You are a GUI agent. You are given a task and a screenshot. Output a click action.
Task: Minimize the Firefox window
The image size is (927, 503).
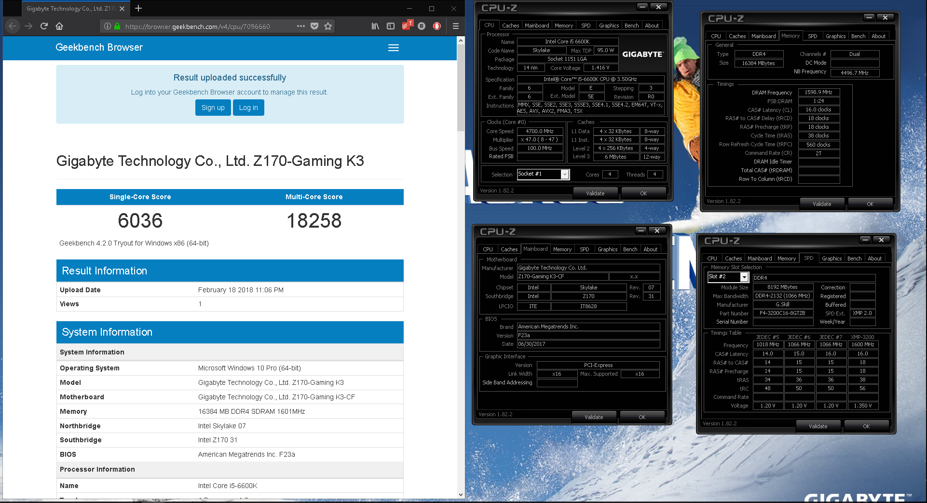pyautogui.click(x=409, y=8)
